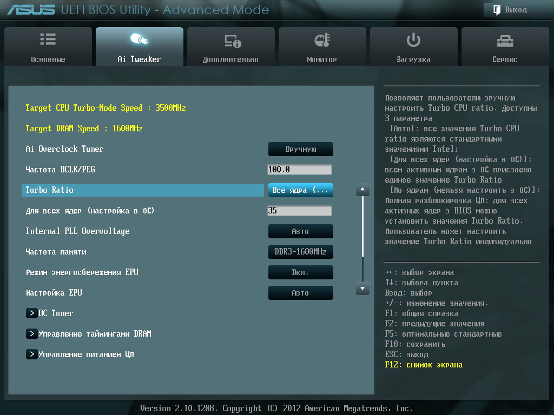Expand Управление питанием ЦП submenu
The image size is (554, 415).
pyautogui.click(x=80, y=354)
